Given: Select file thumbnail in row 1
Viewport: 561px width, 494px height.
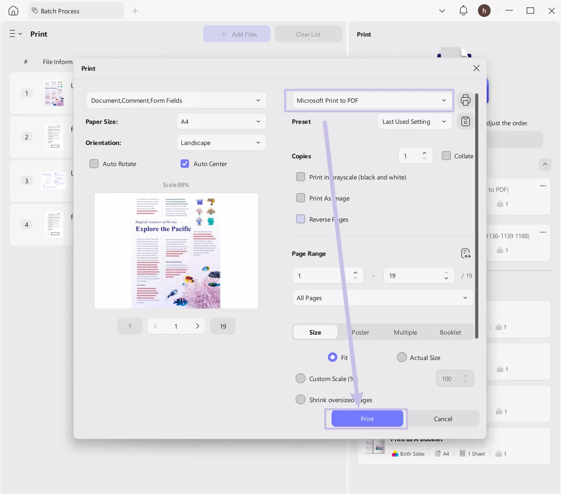Looking at the screenshot, I should [54, 93].
